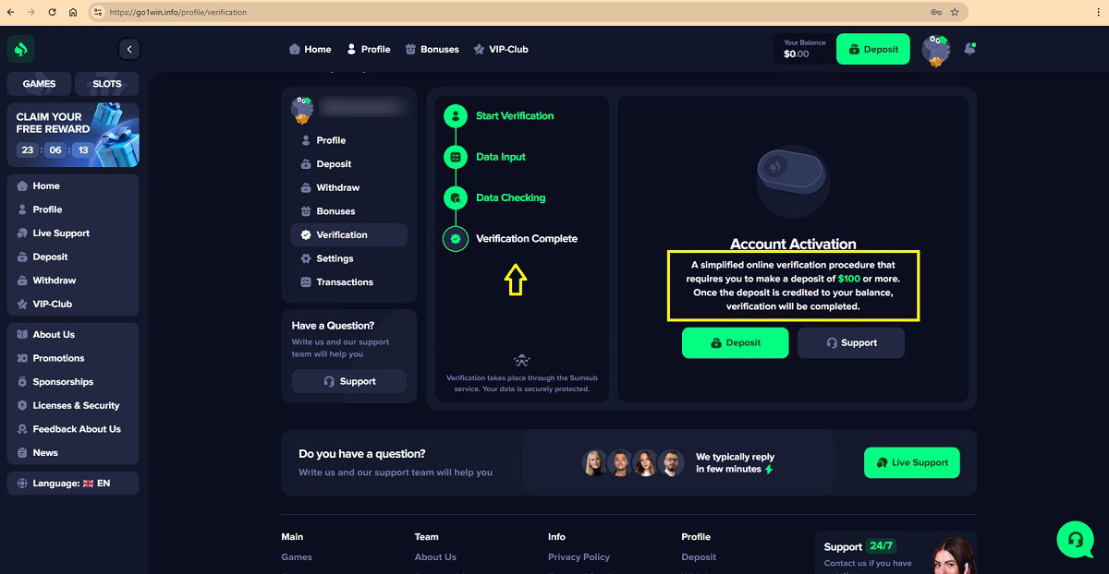
Task: Open the Privacy Policy footer link
Action: 579,557
